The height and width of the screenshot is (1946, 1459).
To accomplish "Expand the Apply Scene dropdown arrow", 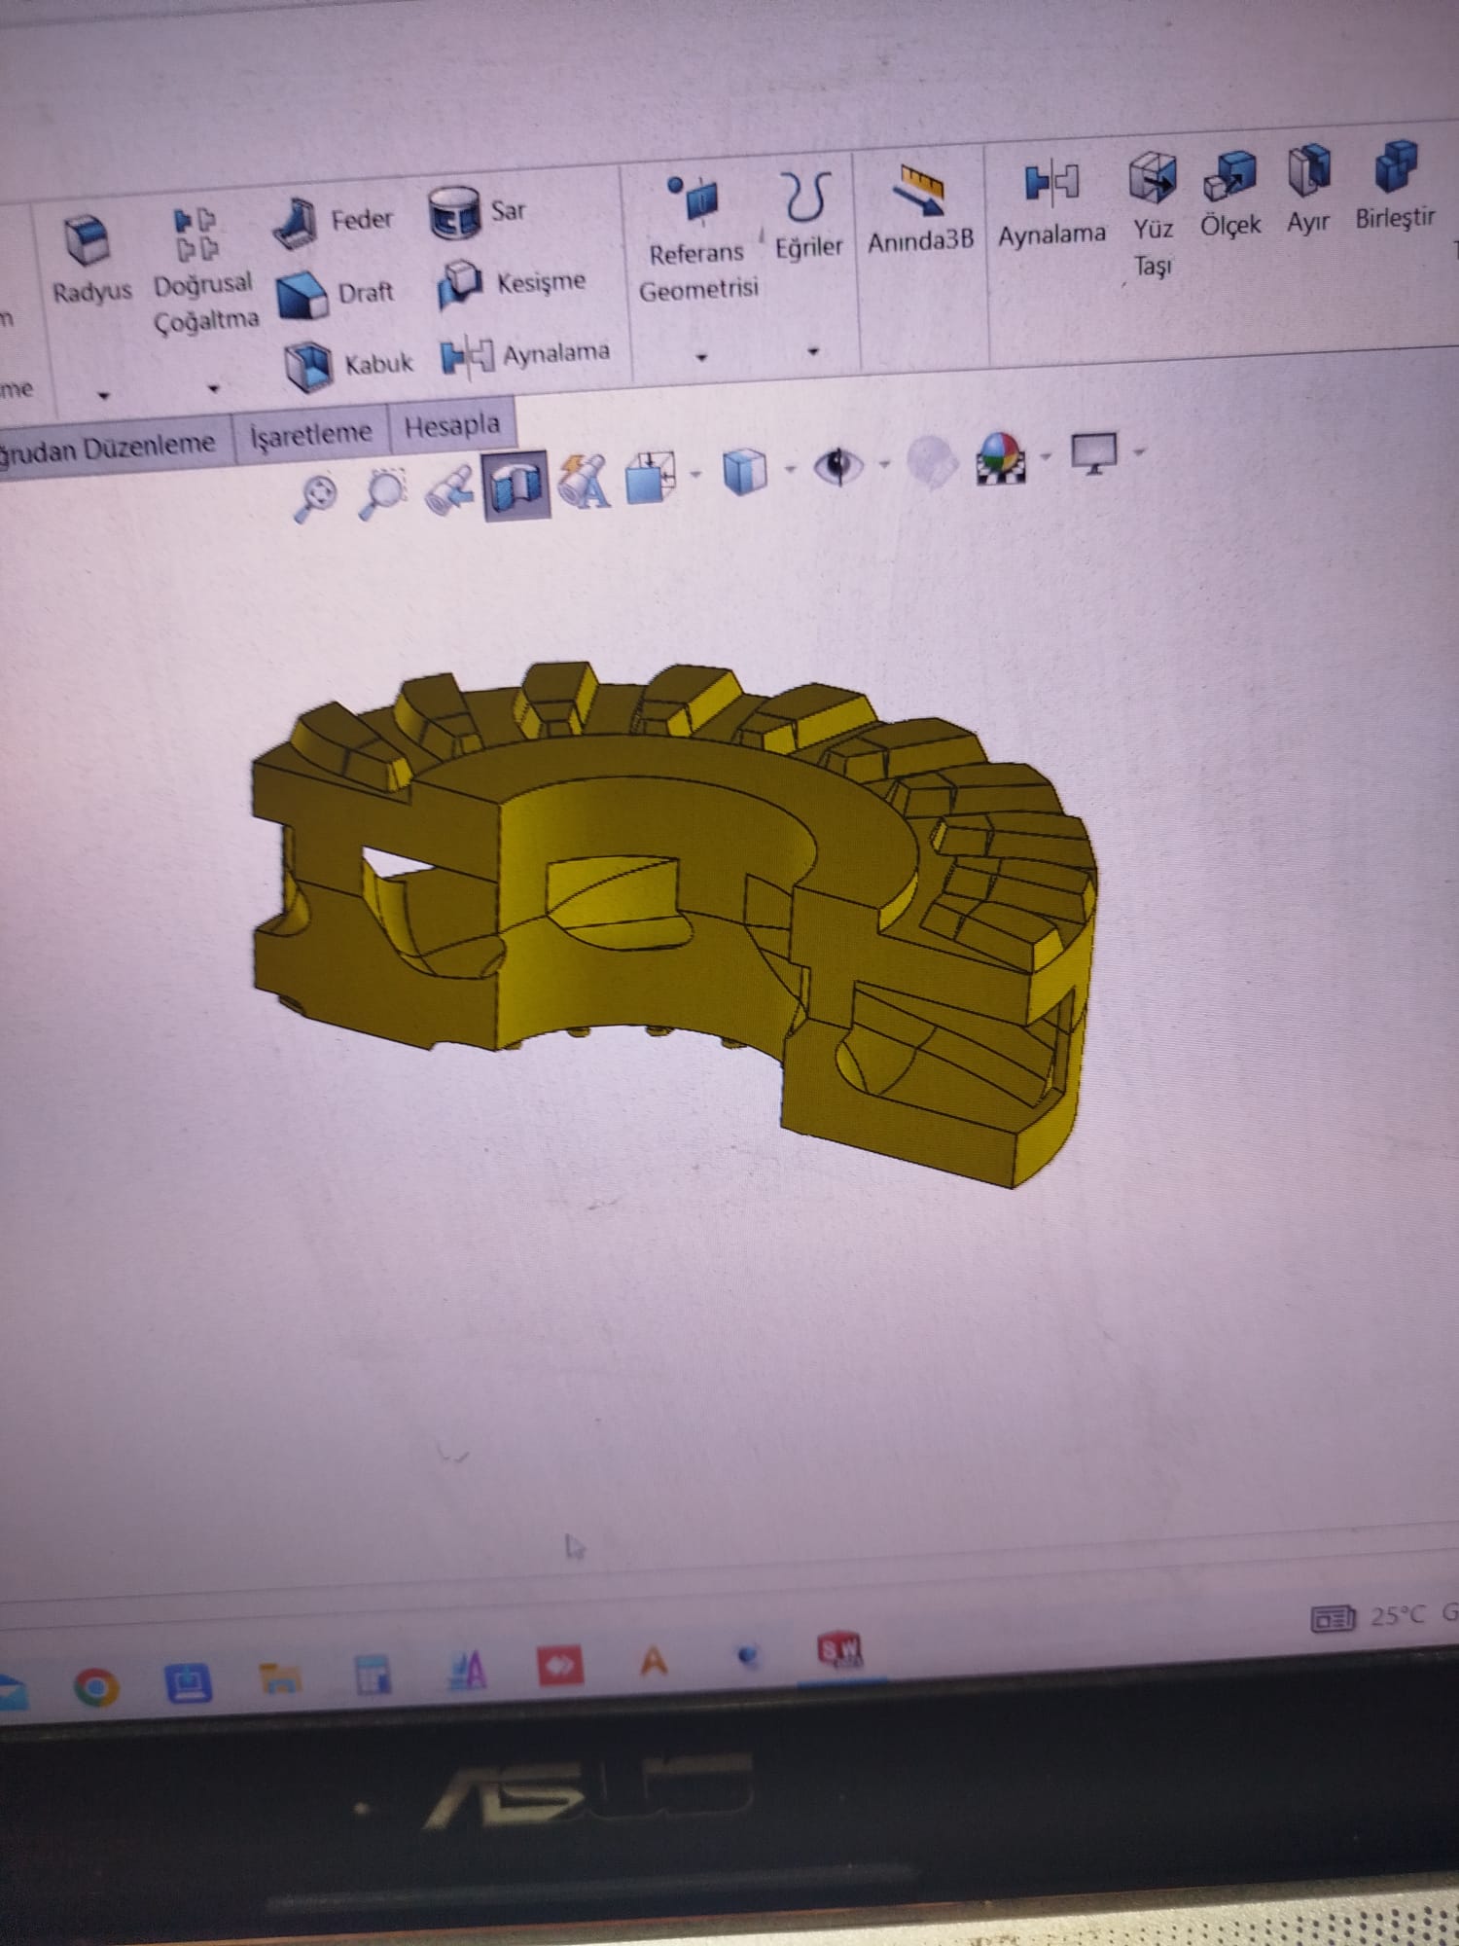I will (1046, 454).
